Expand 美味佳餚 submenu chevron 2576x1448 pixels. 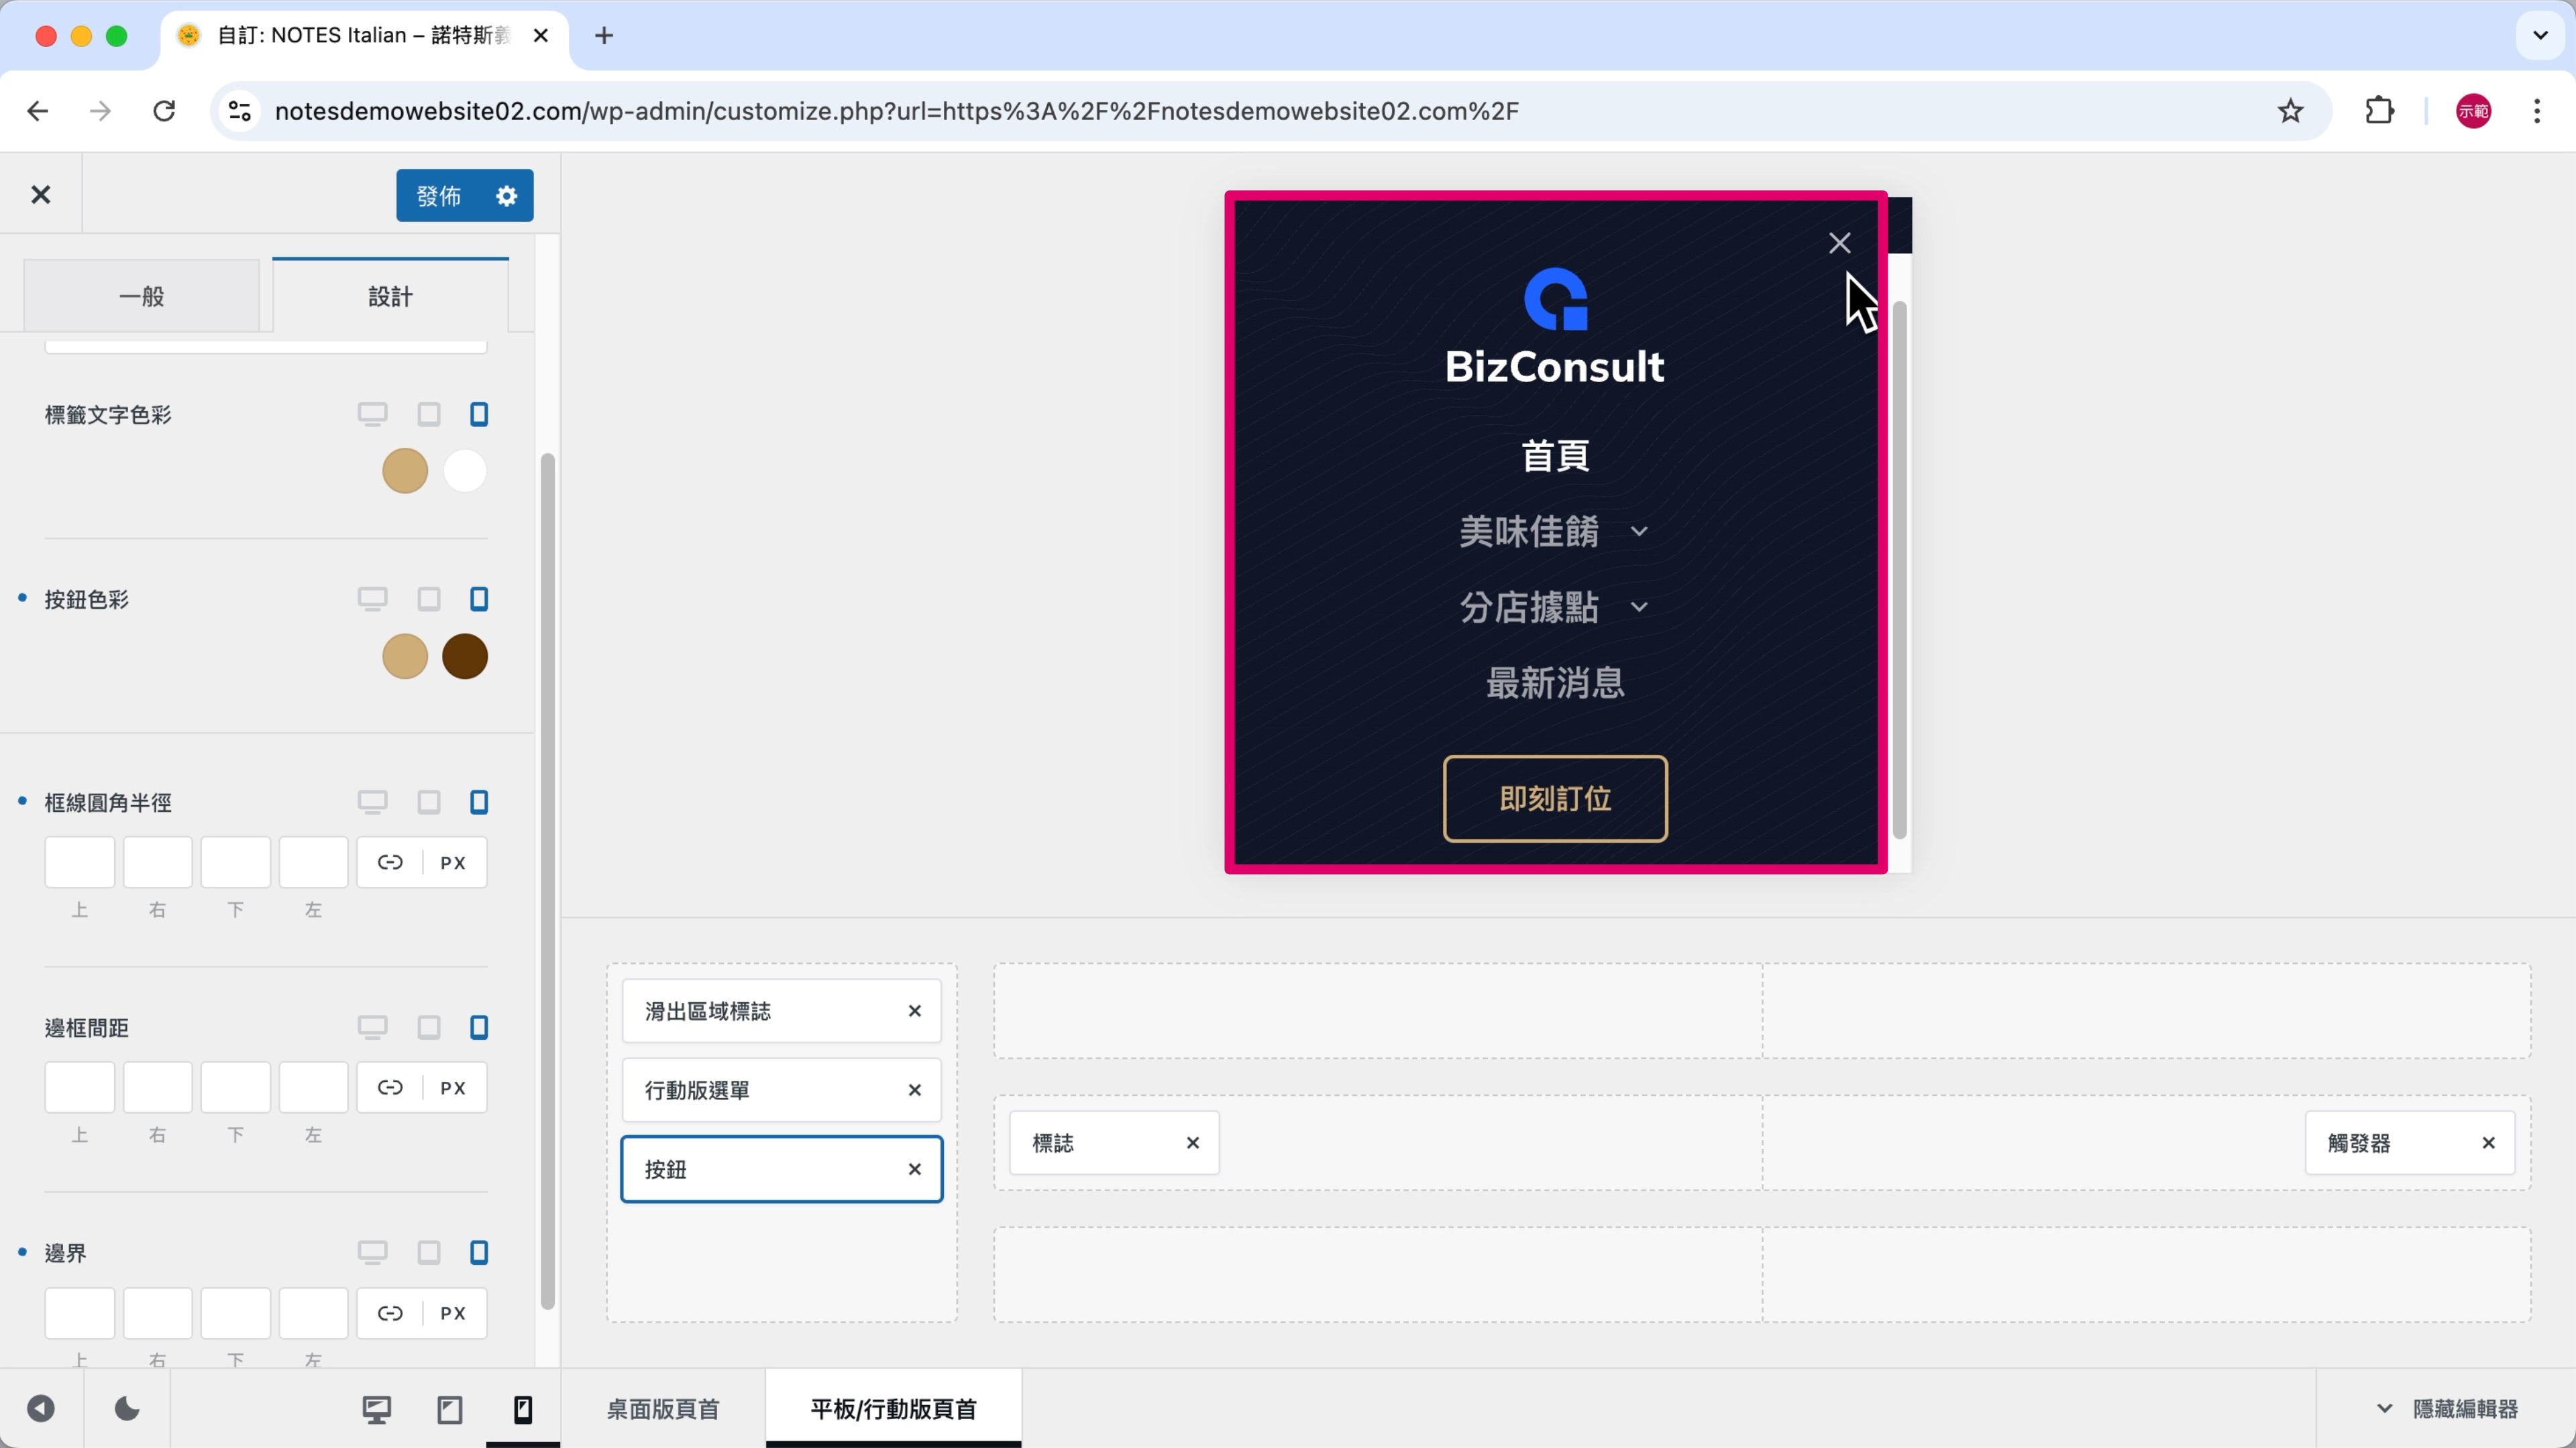point(1639,532)
